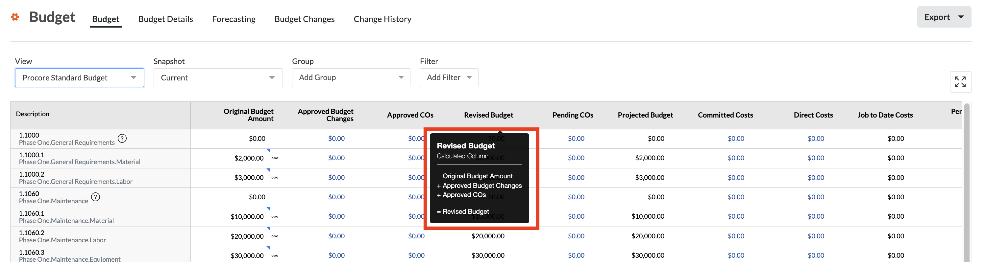Select row 1.1000.1 General Requirements.Material description

[80, 159]
